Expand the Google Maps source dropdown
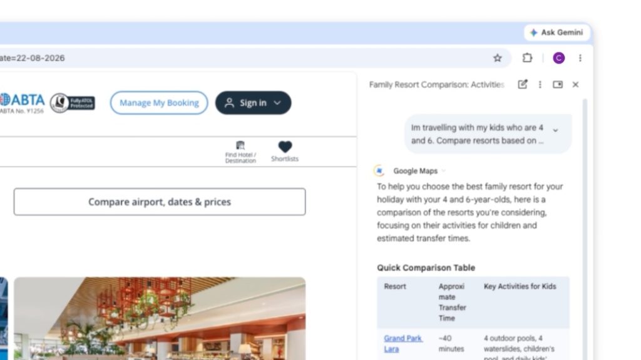Viewport: 641px width, 360px height. pos(444,171)
